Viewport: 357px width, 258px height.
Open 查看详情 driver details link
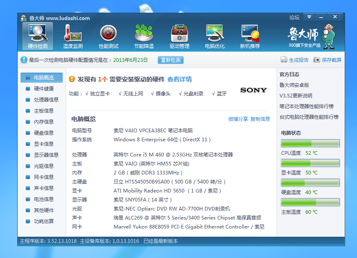(180, 79)
